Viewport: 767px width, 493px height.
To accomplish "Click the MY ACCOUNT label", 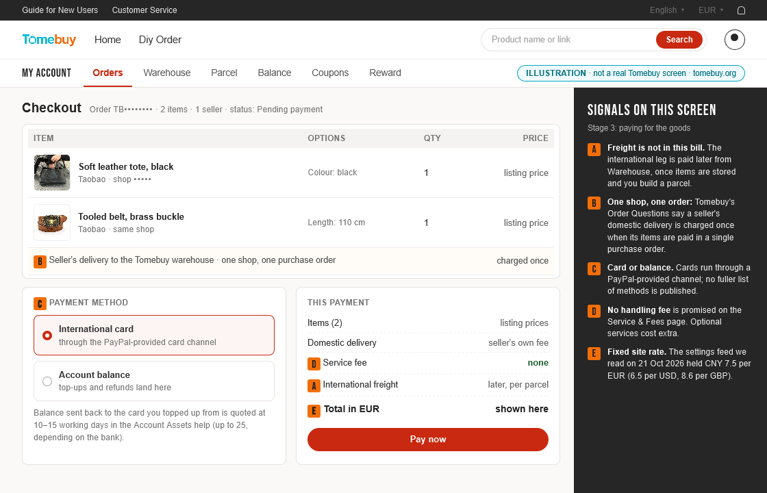I will (47, 73).
